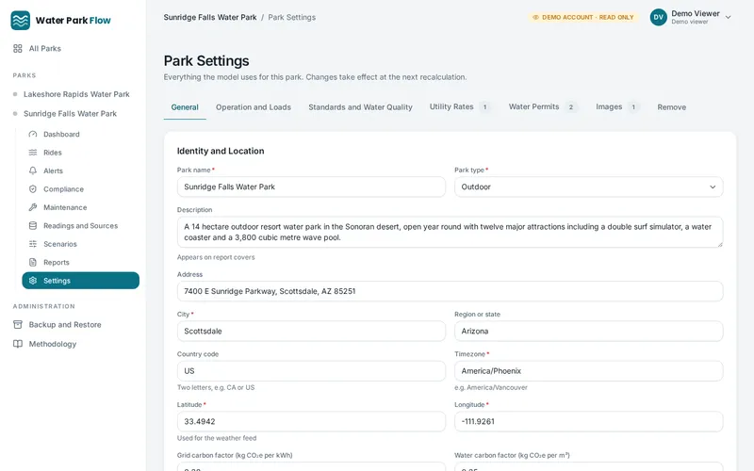The image size is (754, 471).
Task: Click the Identity and Location heading
Action: click(x=221, y=151)
